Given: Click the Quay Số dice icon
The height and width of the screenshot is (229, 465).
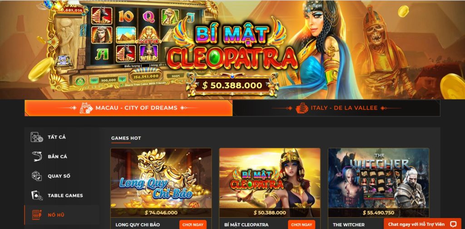Looking at the screenshot, I should click(37, 176).
